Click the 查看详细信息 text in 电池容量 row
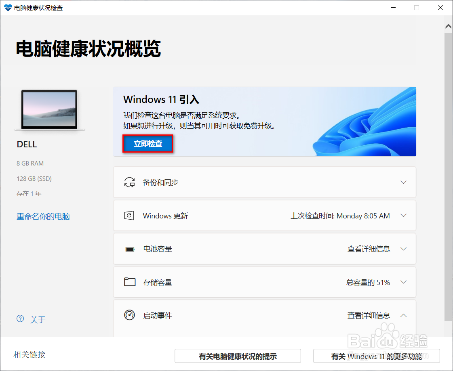 pos(369,249)
